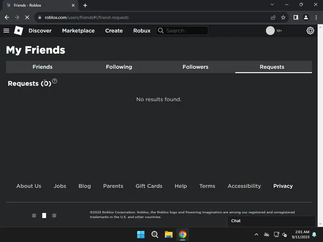
Task: Open the Blog footer link
Action: point(85,186)
